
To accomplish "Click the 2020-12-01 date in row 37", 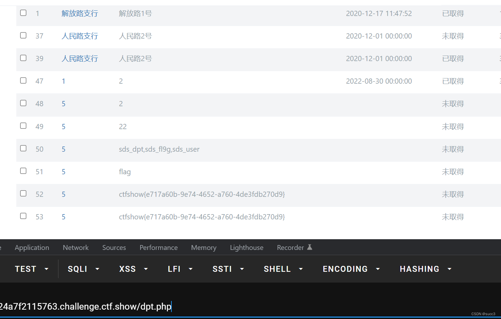I will tap(379, 36).
